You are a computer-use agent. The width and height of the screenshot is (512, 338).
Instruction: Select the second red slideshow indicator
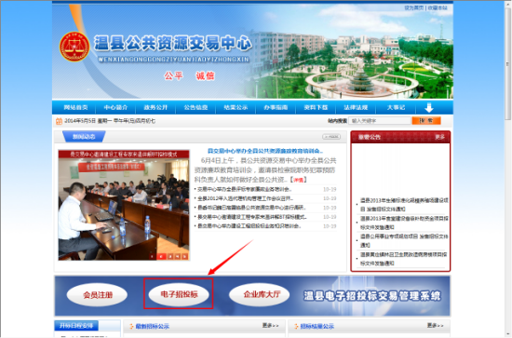point(161,256)
